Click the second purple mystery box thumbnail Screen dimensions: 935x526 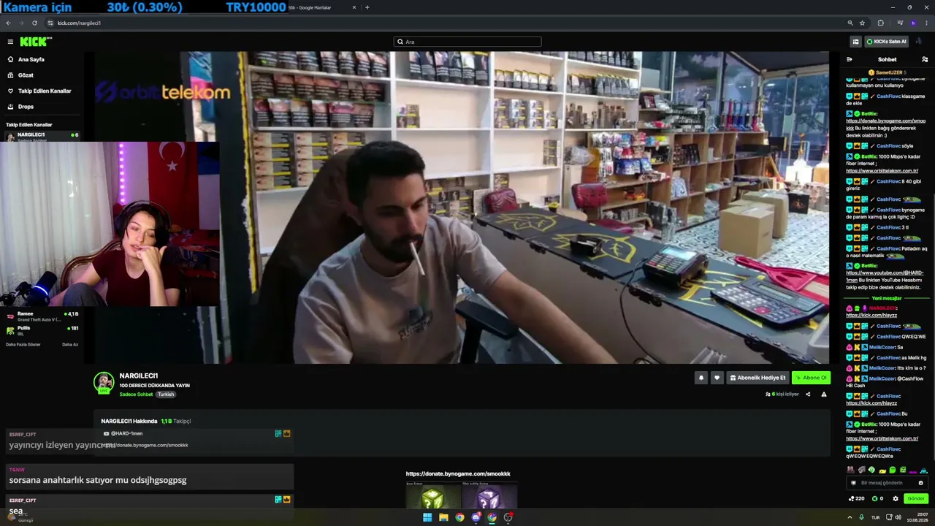coord(489,495)
